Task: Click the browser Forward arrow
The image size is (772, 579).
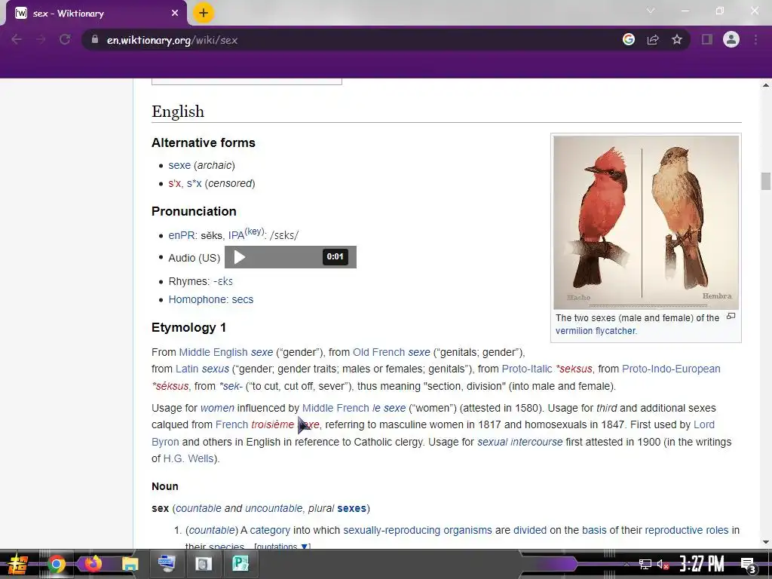Action: 41,40
